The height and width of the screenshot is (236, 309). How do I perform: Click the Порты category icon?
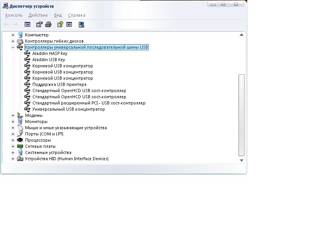coord(20,134)
